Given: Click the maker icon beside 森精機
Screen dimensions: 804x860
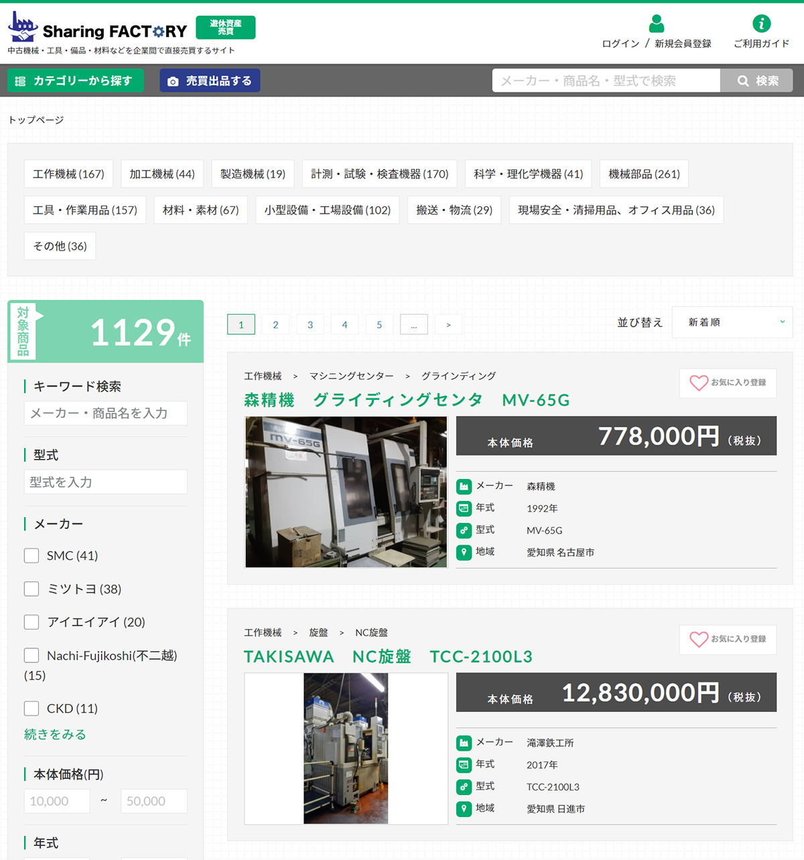Looking at the screenshot, I should click(x=464, y=486).
